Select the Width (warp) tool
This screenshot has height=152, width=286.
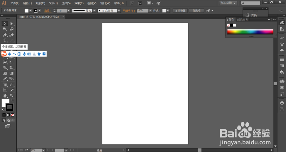pos(5,62)
